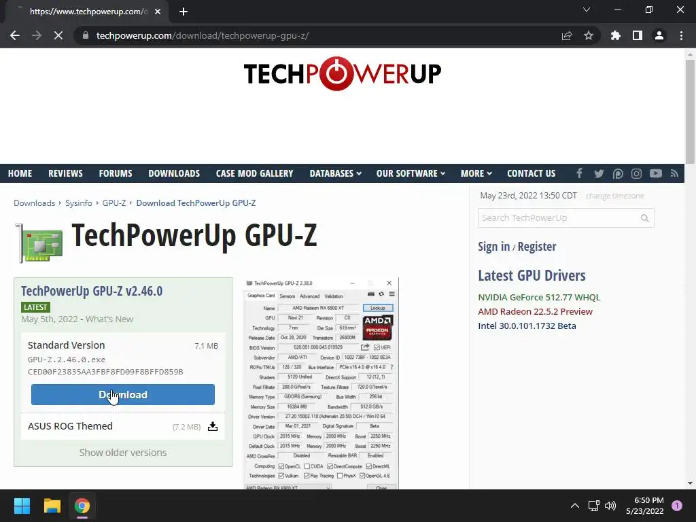
Task: Bookmark this page with the star
Action: [589, 35]
